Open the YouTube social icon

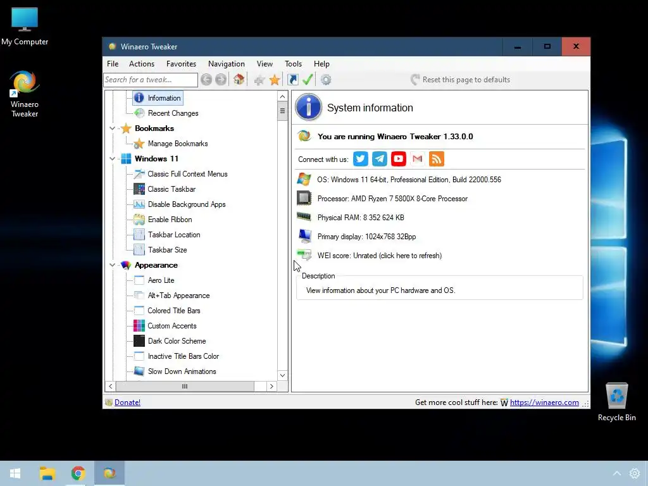tap(399, 159)
